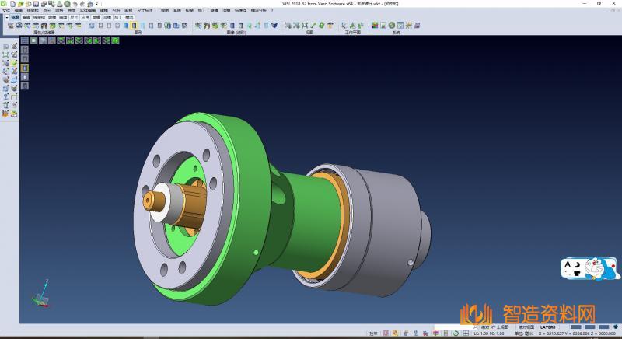Toggle the highlighted shaded display button in 图形 group

pyautogui.click(x=135, y=26)
